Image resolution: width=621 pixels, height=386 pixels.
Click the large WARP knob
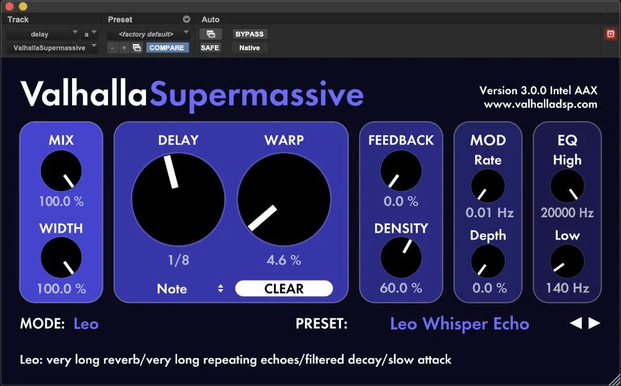pyautogui.click(x=284, y=199)
